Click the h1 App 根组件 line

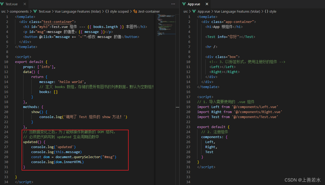[x=224, y=27]
